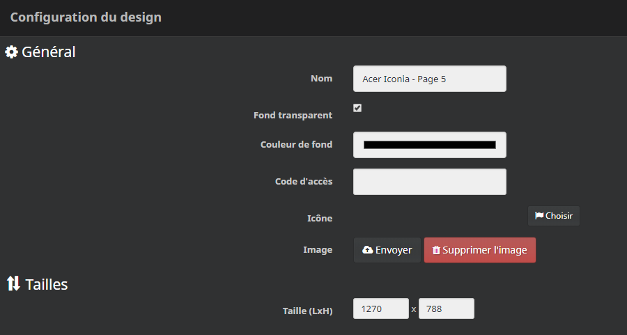Click the Tailles section heading

pyautogui.click(x=47, y=284)
